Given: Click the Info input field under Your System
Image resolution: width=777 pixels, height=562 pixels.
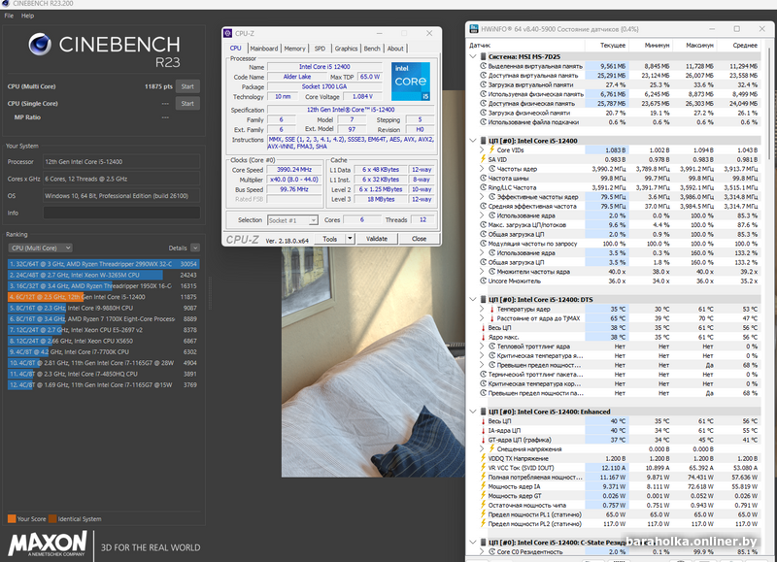Looking at the screenshot, I should pos(122,213).
